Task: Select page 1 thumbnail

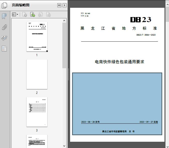Action: [37, 37]
